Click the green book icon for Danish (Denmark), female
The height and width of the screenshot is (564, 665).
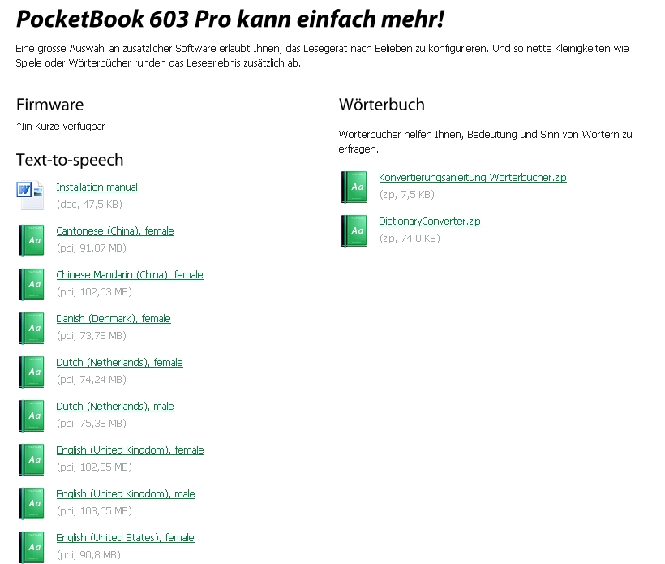click(31, 328)
